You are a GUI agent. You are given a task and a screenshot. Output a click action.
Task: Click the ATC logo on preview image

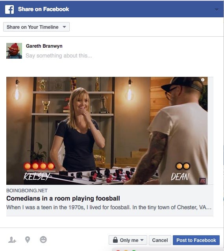(202, 181)
